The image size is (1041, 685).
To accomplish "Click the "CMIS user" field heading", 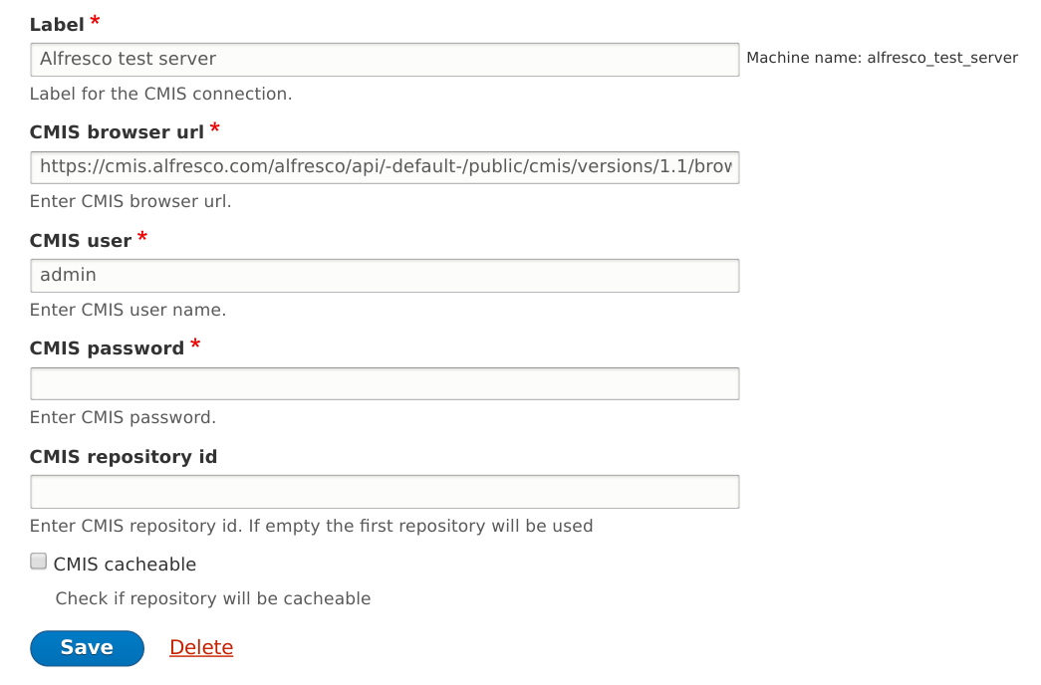I will pos(81,241).
